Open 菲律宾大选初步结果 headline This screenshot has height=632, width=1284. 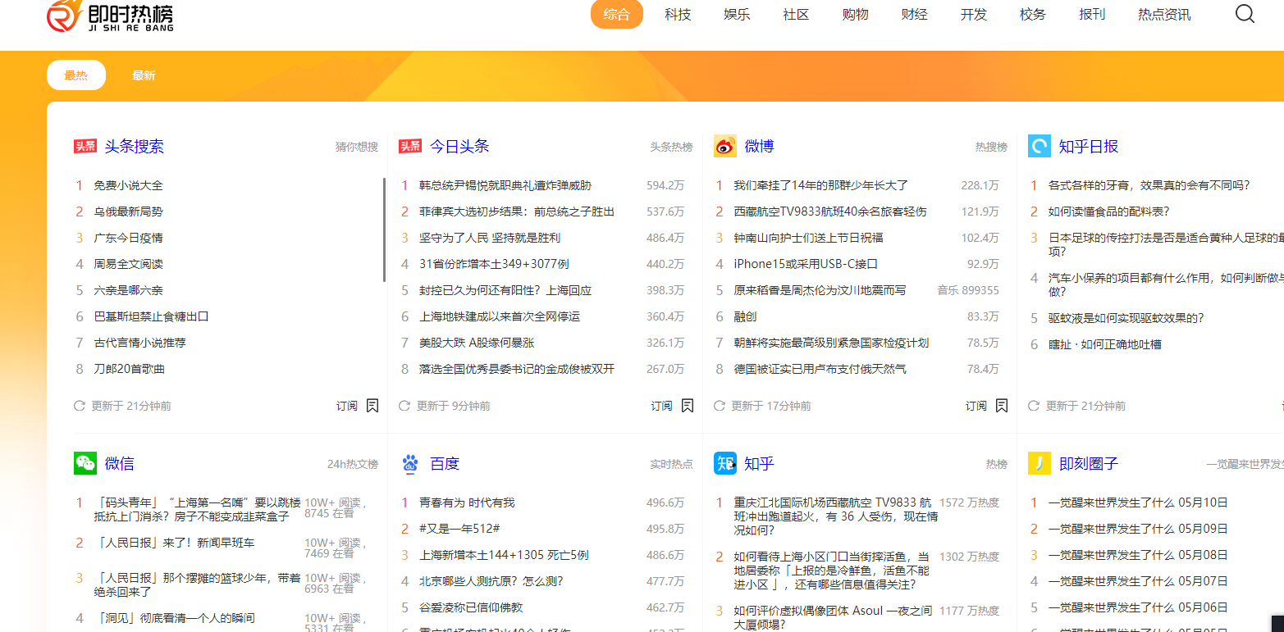tap(517, 211)
